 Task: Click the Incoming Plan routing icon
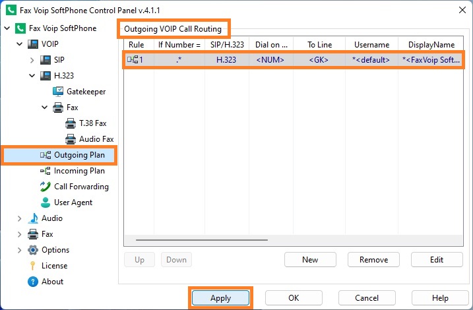[x=46, y=171]
